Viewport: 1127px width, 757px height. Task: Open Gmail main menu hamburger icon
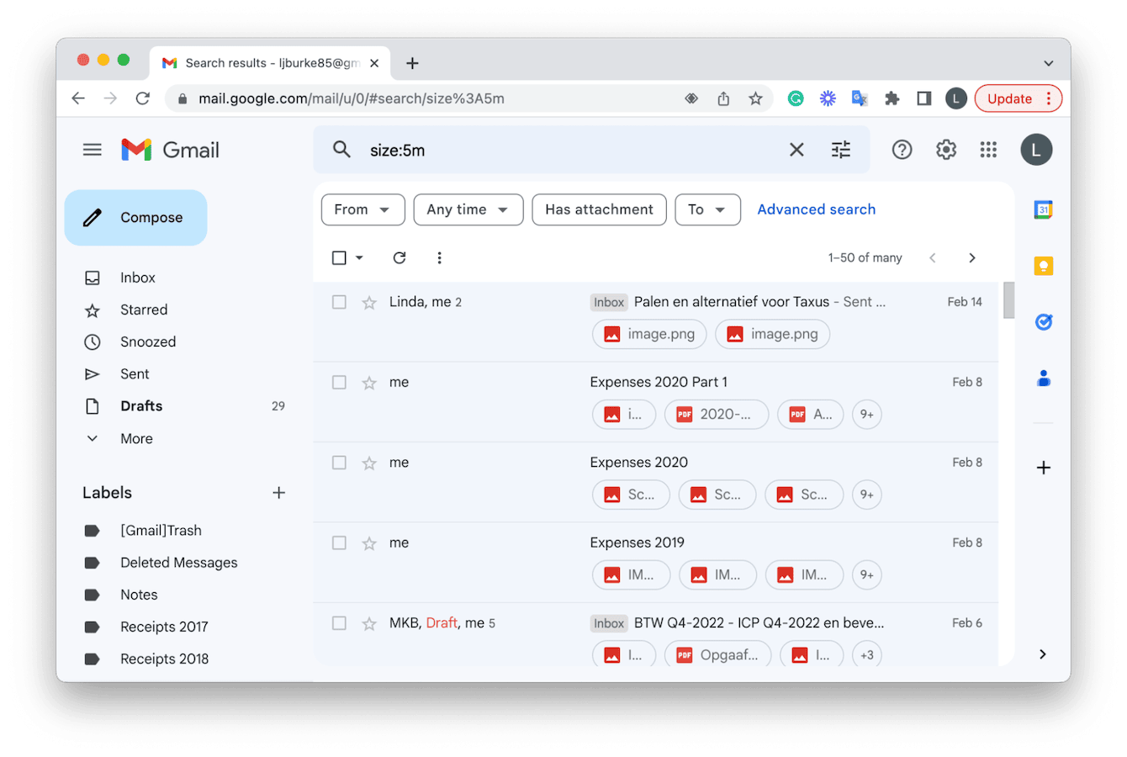92,150
